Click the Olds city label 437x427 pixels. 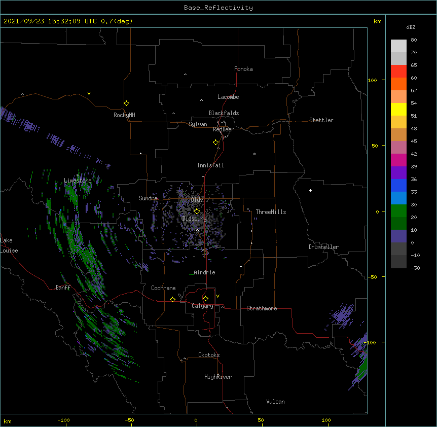pyautogui.click(x=197, y=200)
